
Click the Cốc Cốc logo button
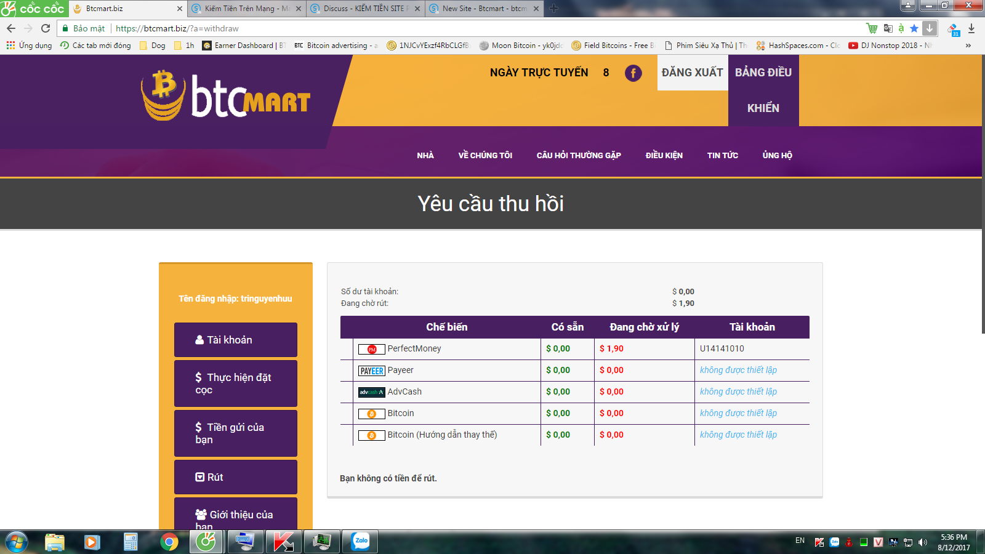tap(34, 9)
